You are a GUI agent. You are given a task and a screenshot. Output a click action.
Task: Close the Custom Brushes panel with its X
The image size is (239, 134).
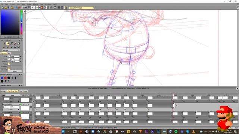click(x=22, y=74)
